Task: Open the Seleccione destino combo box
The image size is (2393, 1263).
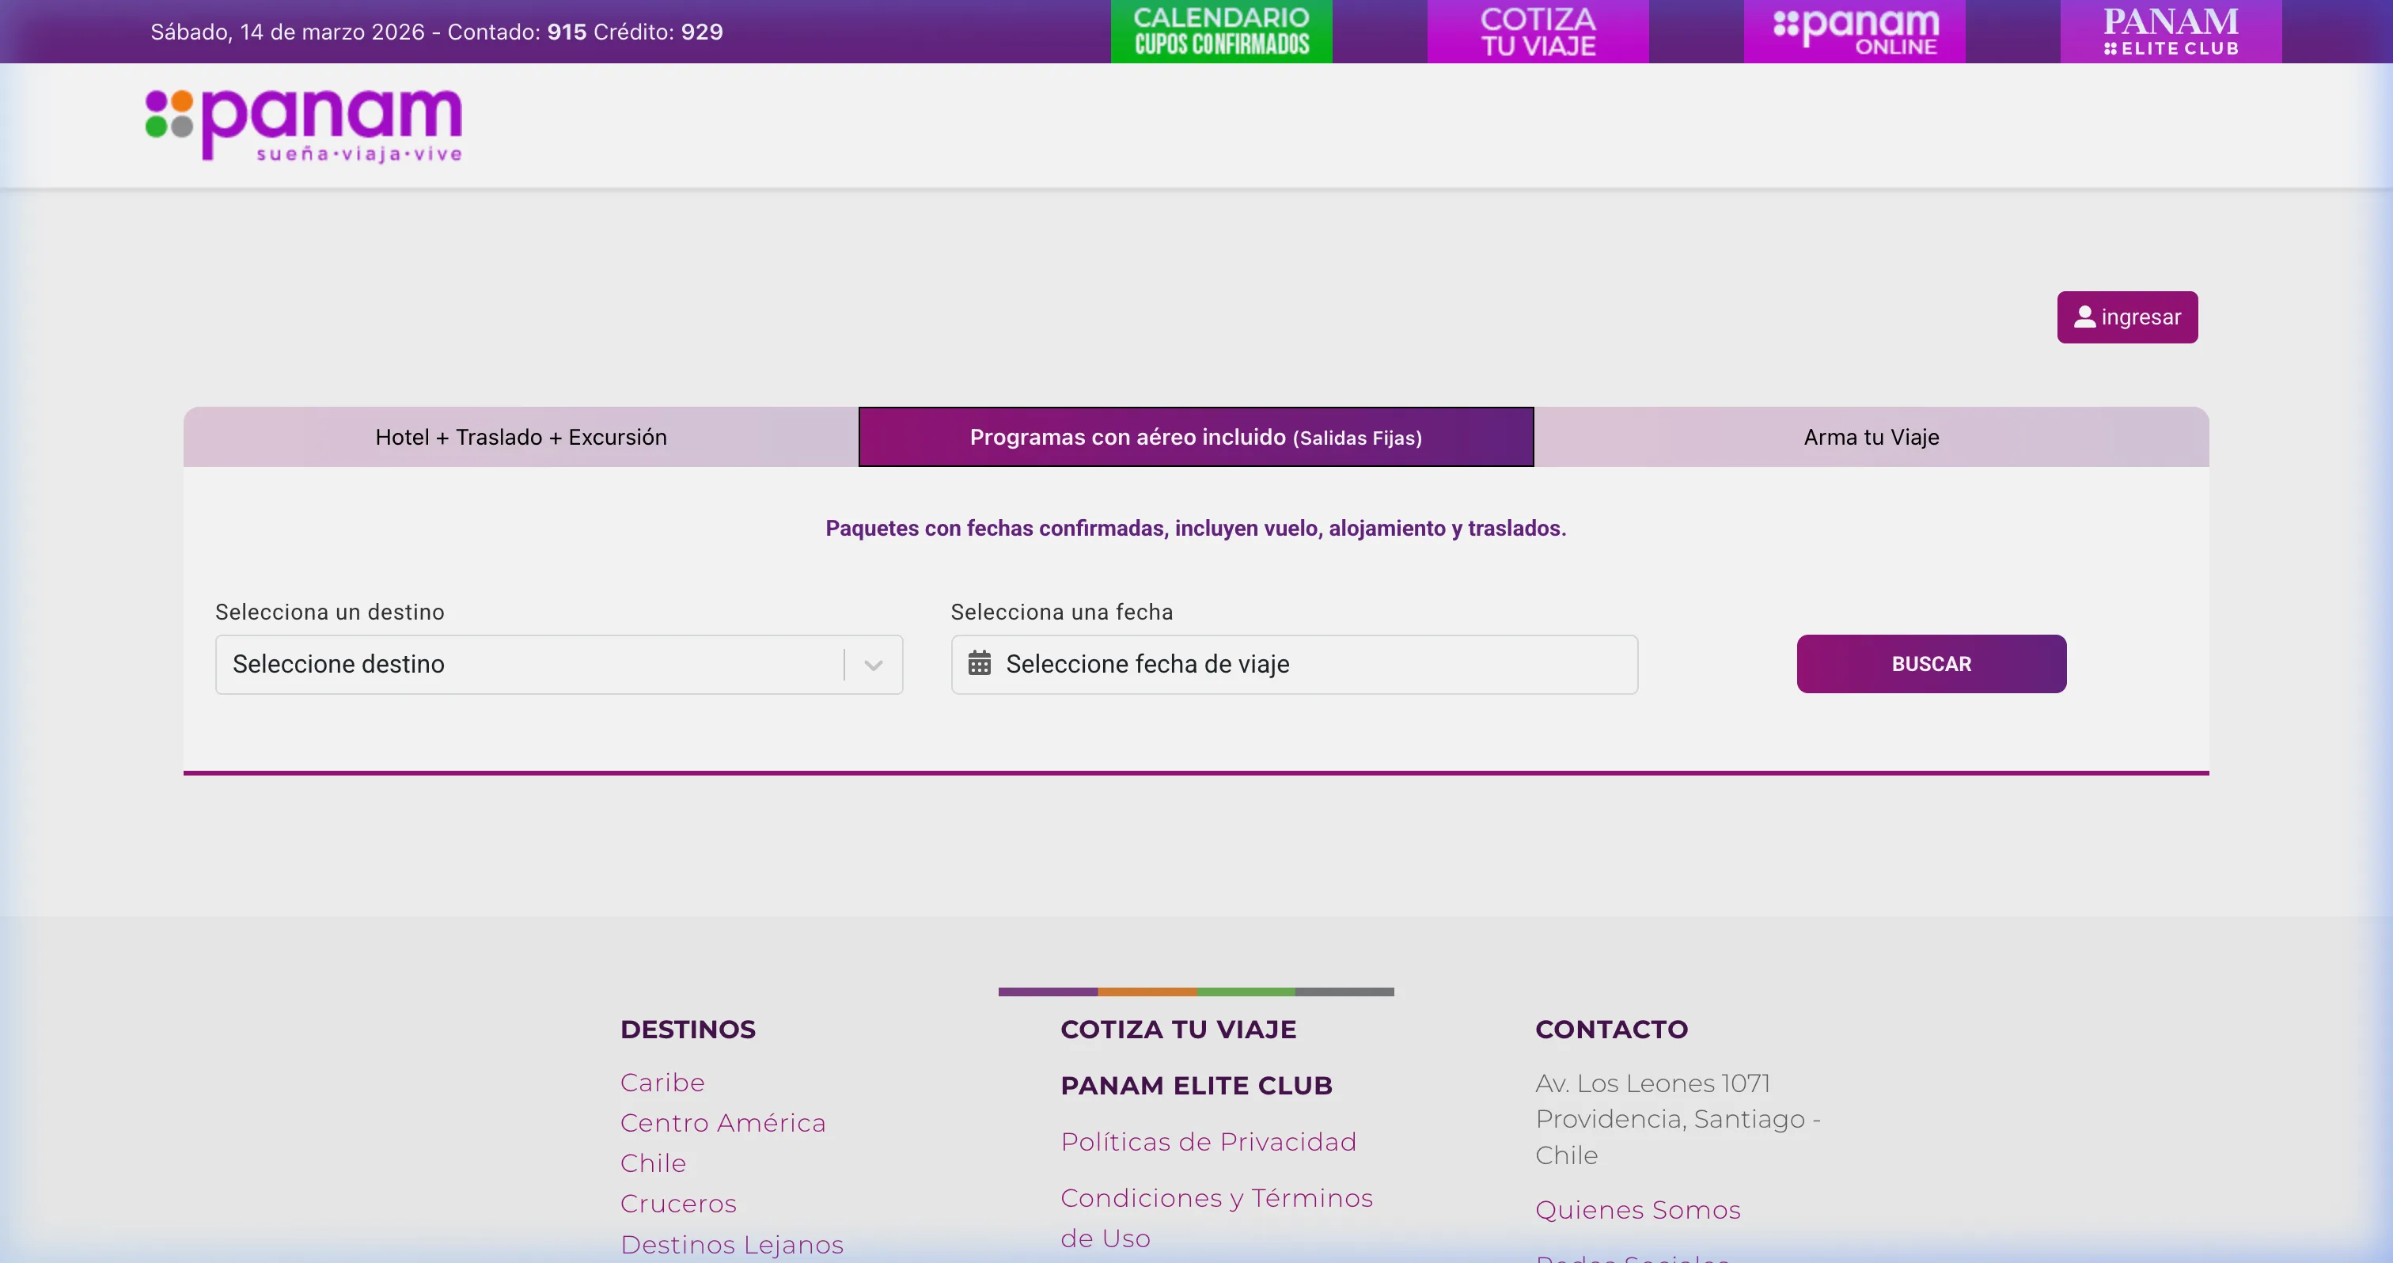Action: [x=529, y=665]
